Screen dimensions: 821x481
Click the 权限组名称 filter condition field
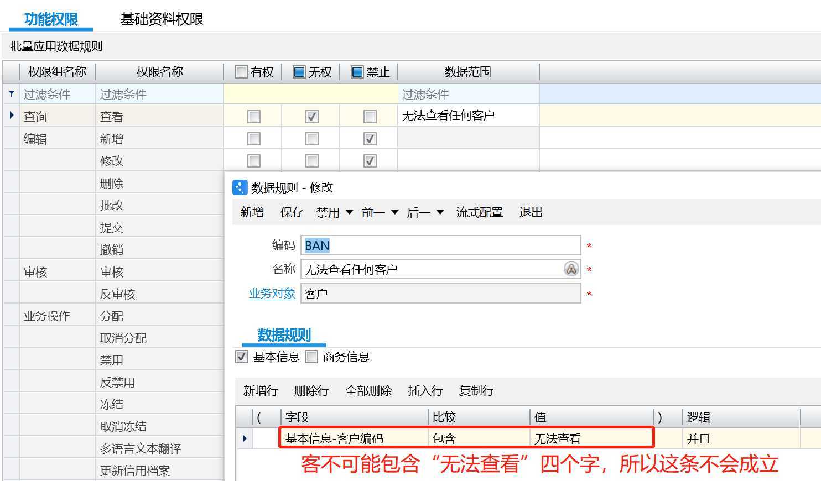click(x=58, y=94)
